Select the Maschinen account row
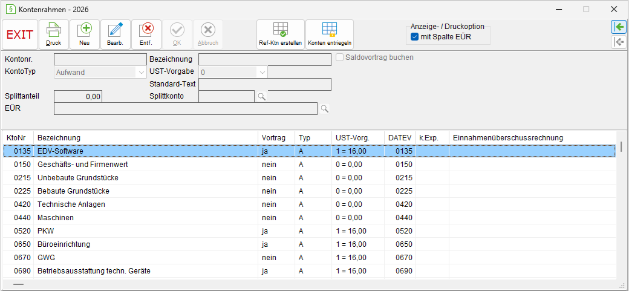Viewport: 629px width, 291px height. click(x=310, y=218)
